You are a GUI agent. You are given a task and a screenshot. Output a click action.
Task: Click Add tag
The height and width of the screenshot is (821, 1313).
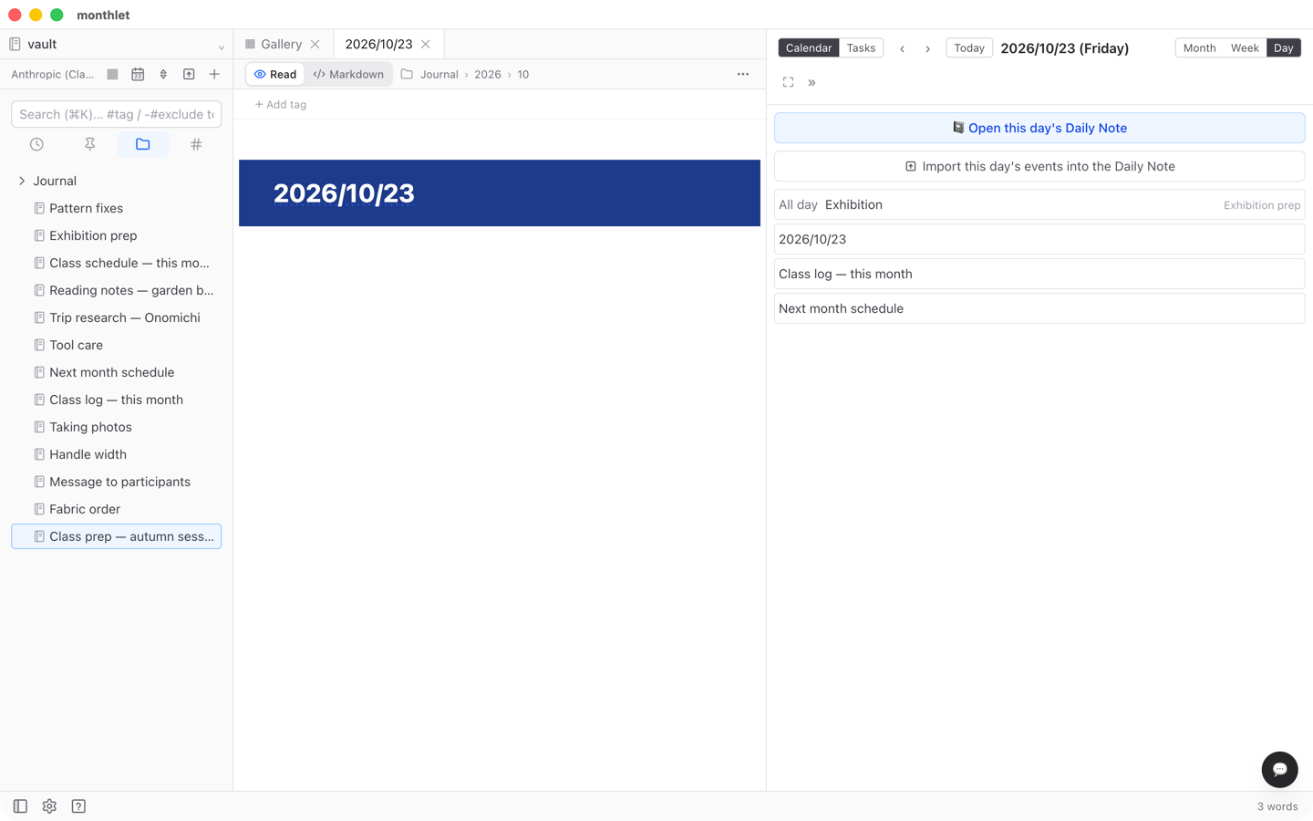coord(281,105)
